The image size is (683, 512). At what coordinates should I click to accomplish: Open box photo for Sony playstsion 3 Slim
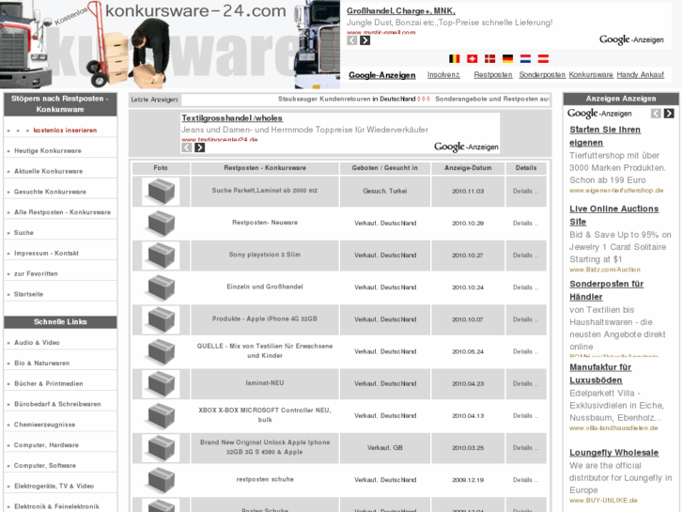(161, 256)
